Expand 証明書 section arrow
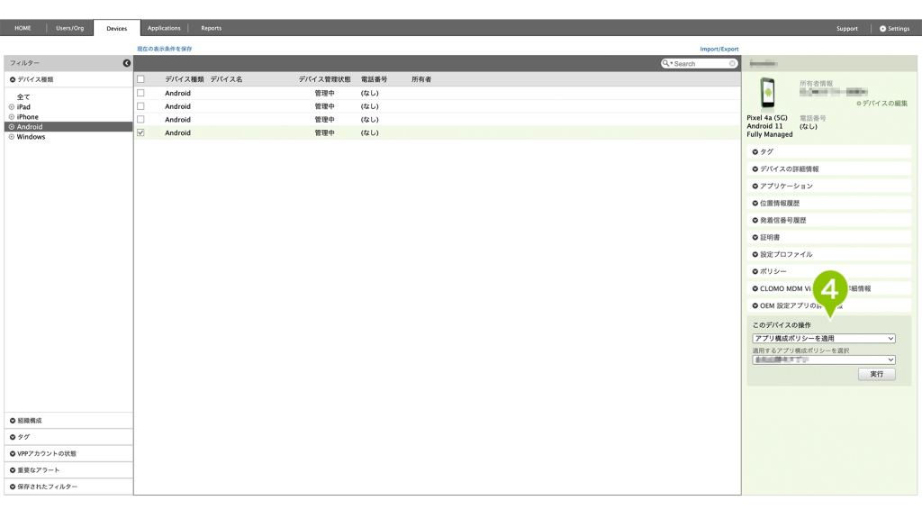 tap(755, 237)
